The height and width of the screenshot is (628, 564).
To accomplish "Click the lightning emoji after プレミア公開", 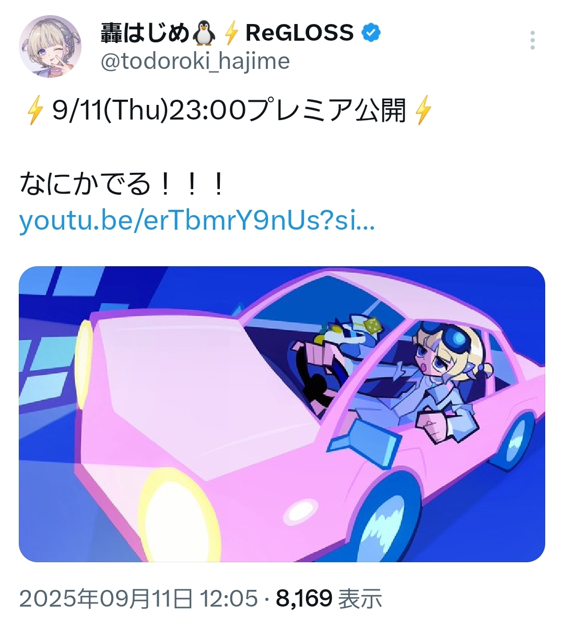I will point(423,111).
